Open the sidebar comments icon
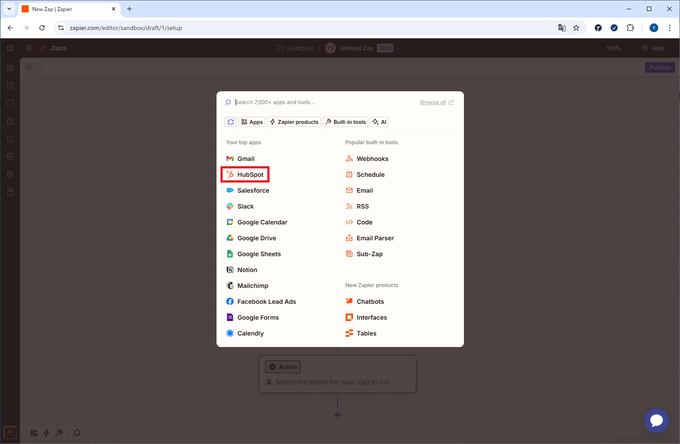Screen dimensions: 680x444 click(10, 104)
